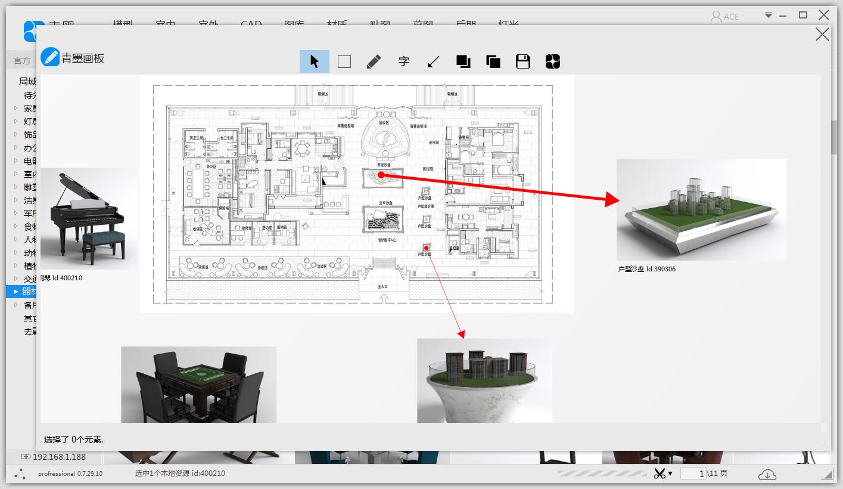The height and width of the screenshot is (489, 843).
Task: Switch to the 官方 tab
Action: (22, 61)
